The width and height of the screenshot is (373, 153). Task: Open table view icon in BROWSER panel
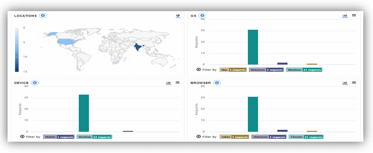click(354, 83)
